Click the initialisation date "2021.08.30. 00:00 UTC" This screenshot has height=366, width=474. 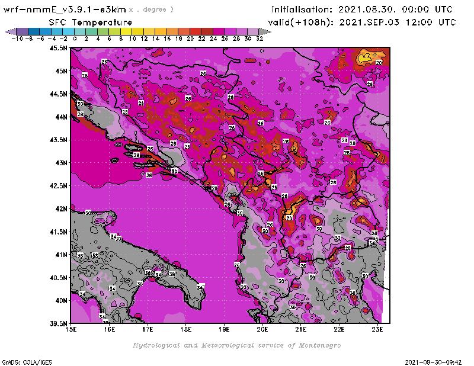click(395, 9)
